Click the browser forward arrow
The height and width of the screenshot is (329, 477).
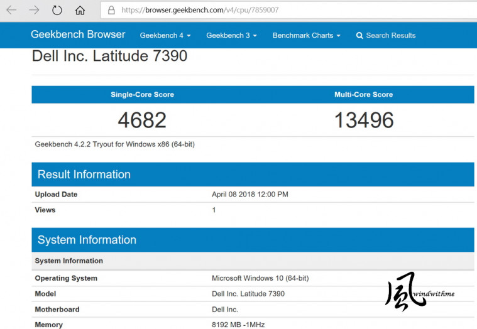[34, 10]
